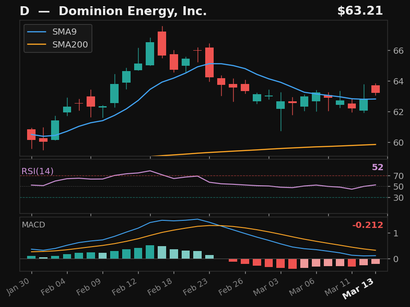
Task: Click the RSI 70 overbought level label
Action: click(398, 176)
